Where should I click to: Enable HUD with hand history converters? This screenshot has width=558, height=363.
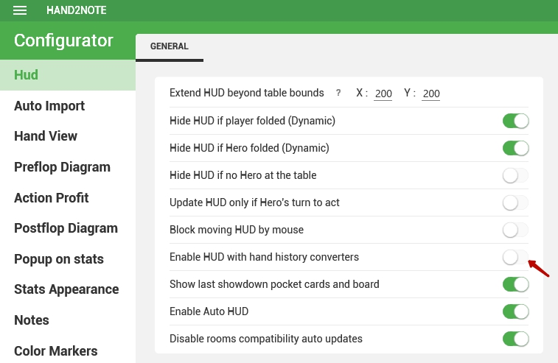tap(516, 257)
